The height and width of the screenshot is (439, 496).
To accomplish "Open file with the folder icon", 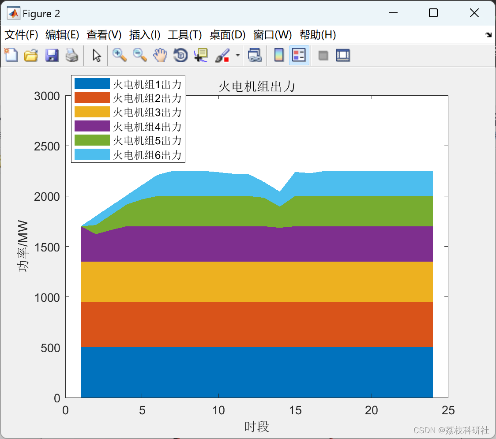I will 31,55.
